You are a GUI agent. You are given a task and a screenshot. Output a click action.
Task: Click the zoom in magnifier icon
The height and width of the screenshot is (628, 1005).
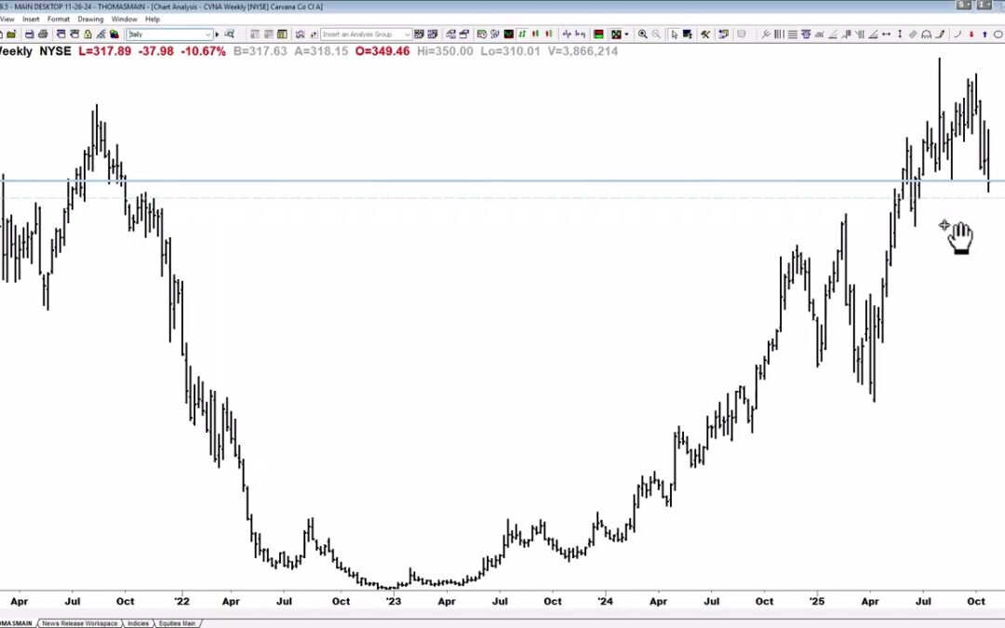pyautogui.click(x=642, y=34)
